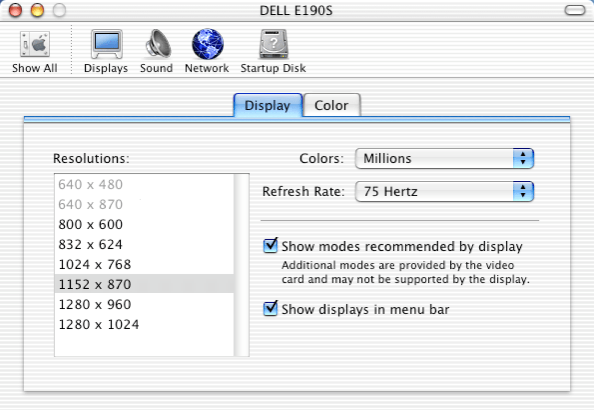Toggle Show modes recommended by display checkbox
The image size is (594, 410).
(271, 246)
